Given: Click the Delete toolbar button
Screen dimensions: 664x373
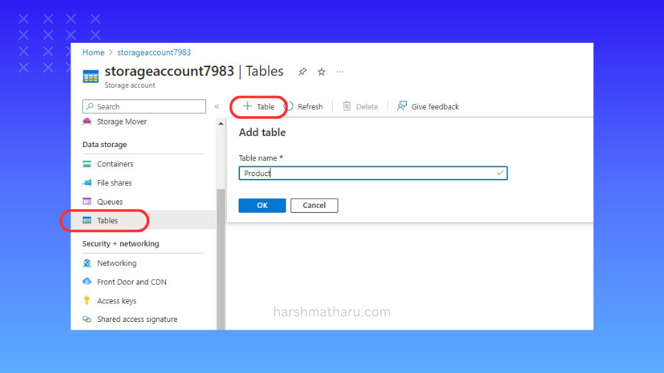Looking at the screenshot, I should 360,106.
